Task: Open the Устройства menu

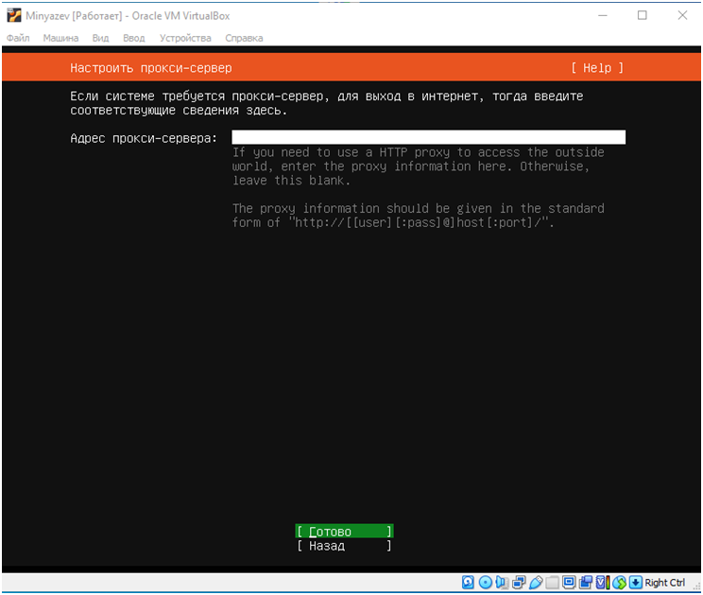Action: [185, 38]
